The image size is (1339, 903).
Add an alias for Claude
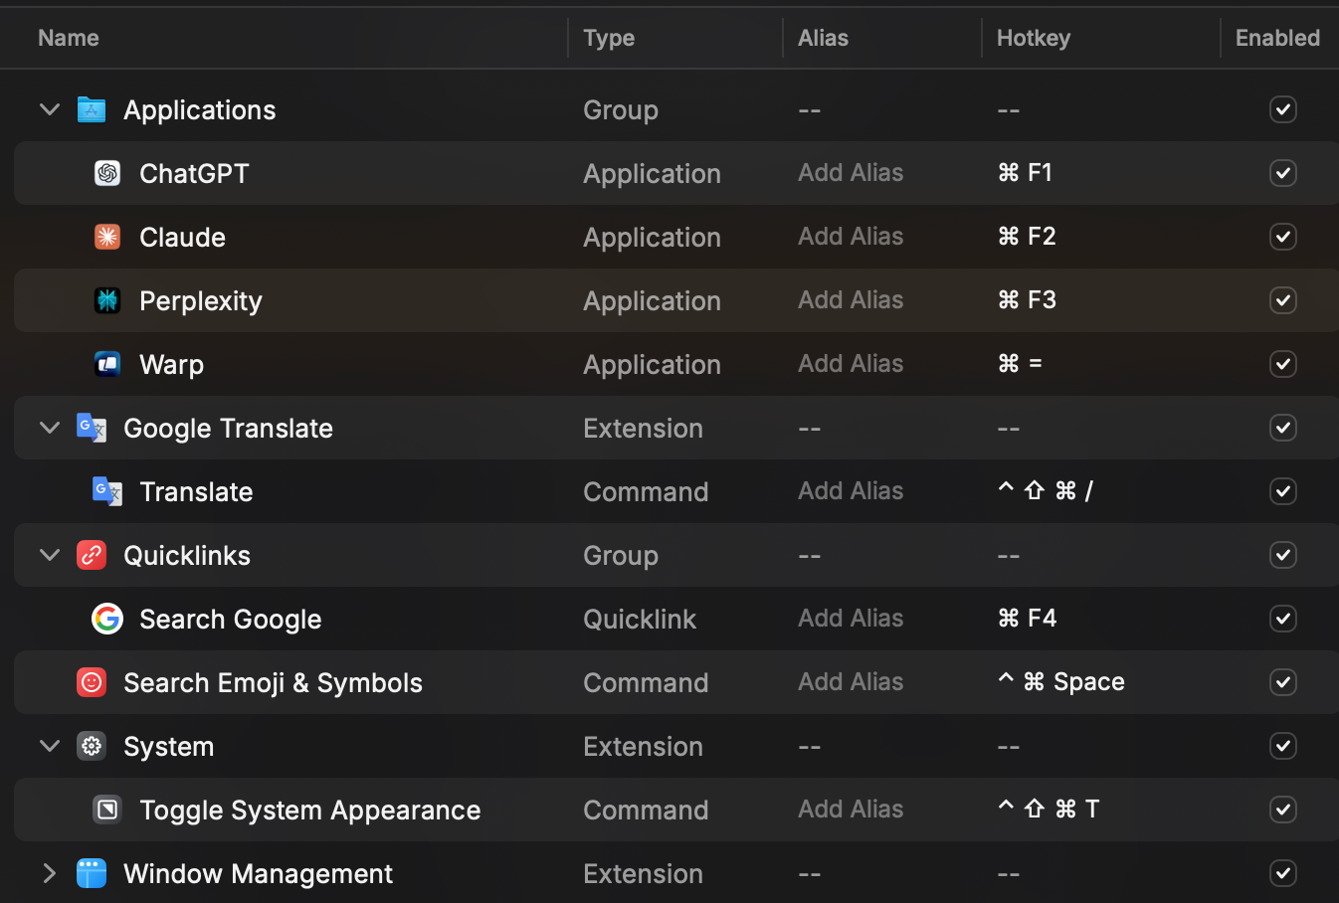coord(851,237)
